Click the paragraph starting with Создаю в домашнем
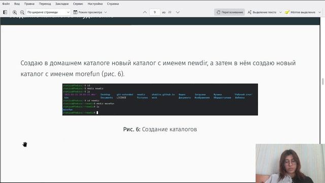The width and height of the screenshot is (325, 183). [158, 68]
